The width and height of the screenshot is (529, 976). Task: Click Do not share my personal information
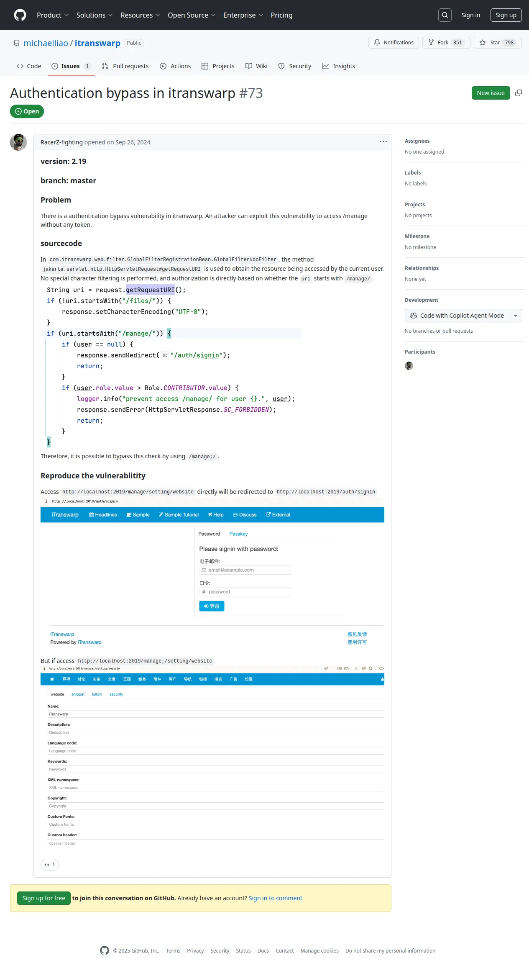point(391,950)
